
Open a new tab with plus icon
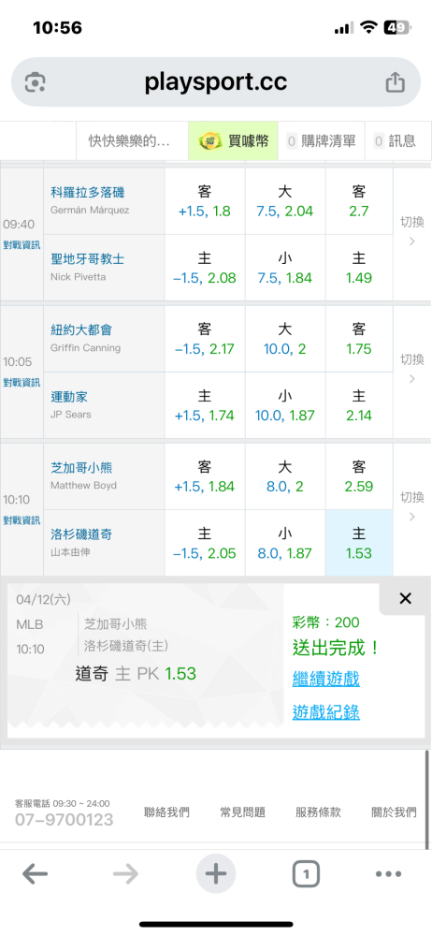(216, 874)
